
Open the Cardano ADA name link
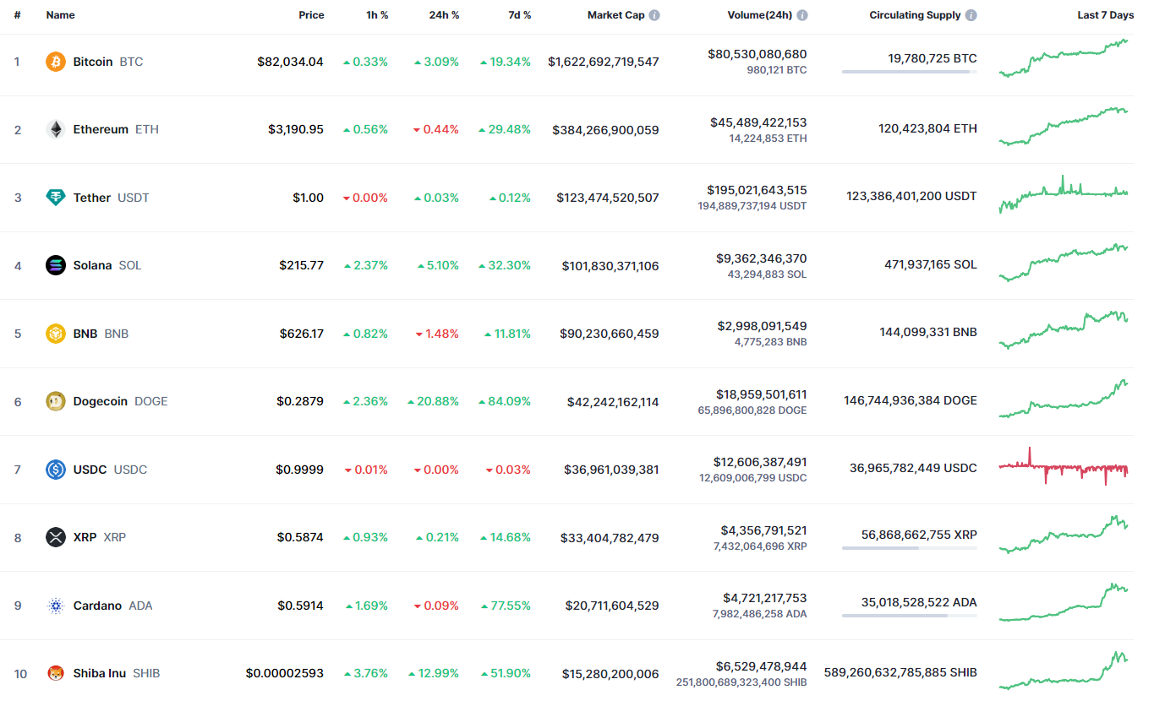(x=97, y=606)
